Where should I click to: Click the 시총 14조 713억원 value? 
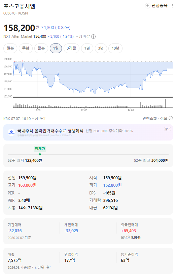(x=30, y=208)
